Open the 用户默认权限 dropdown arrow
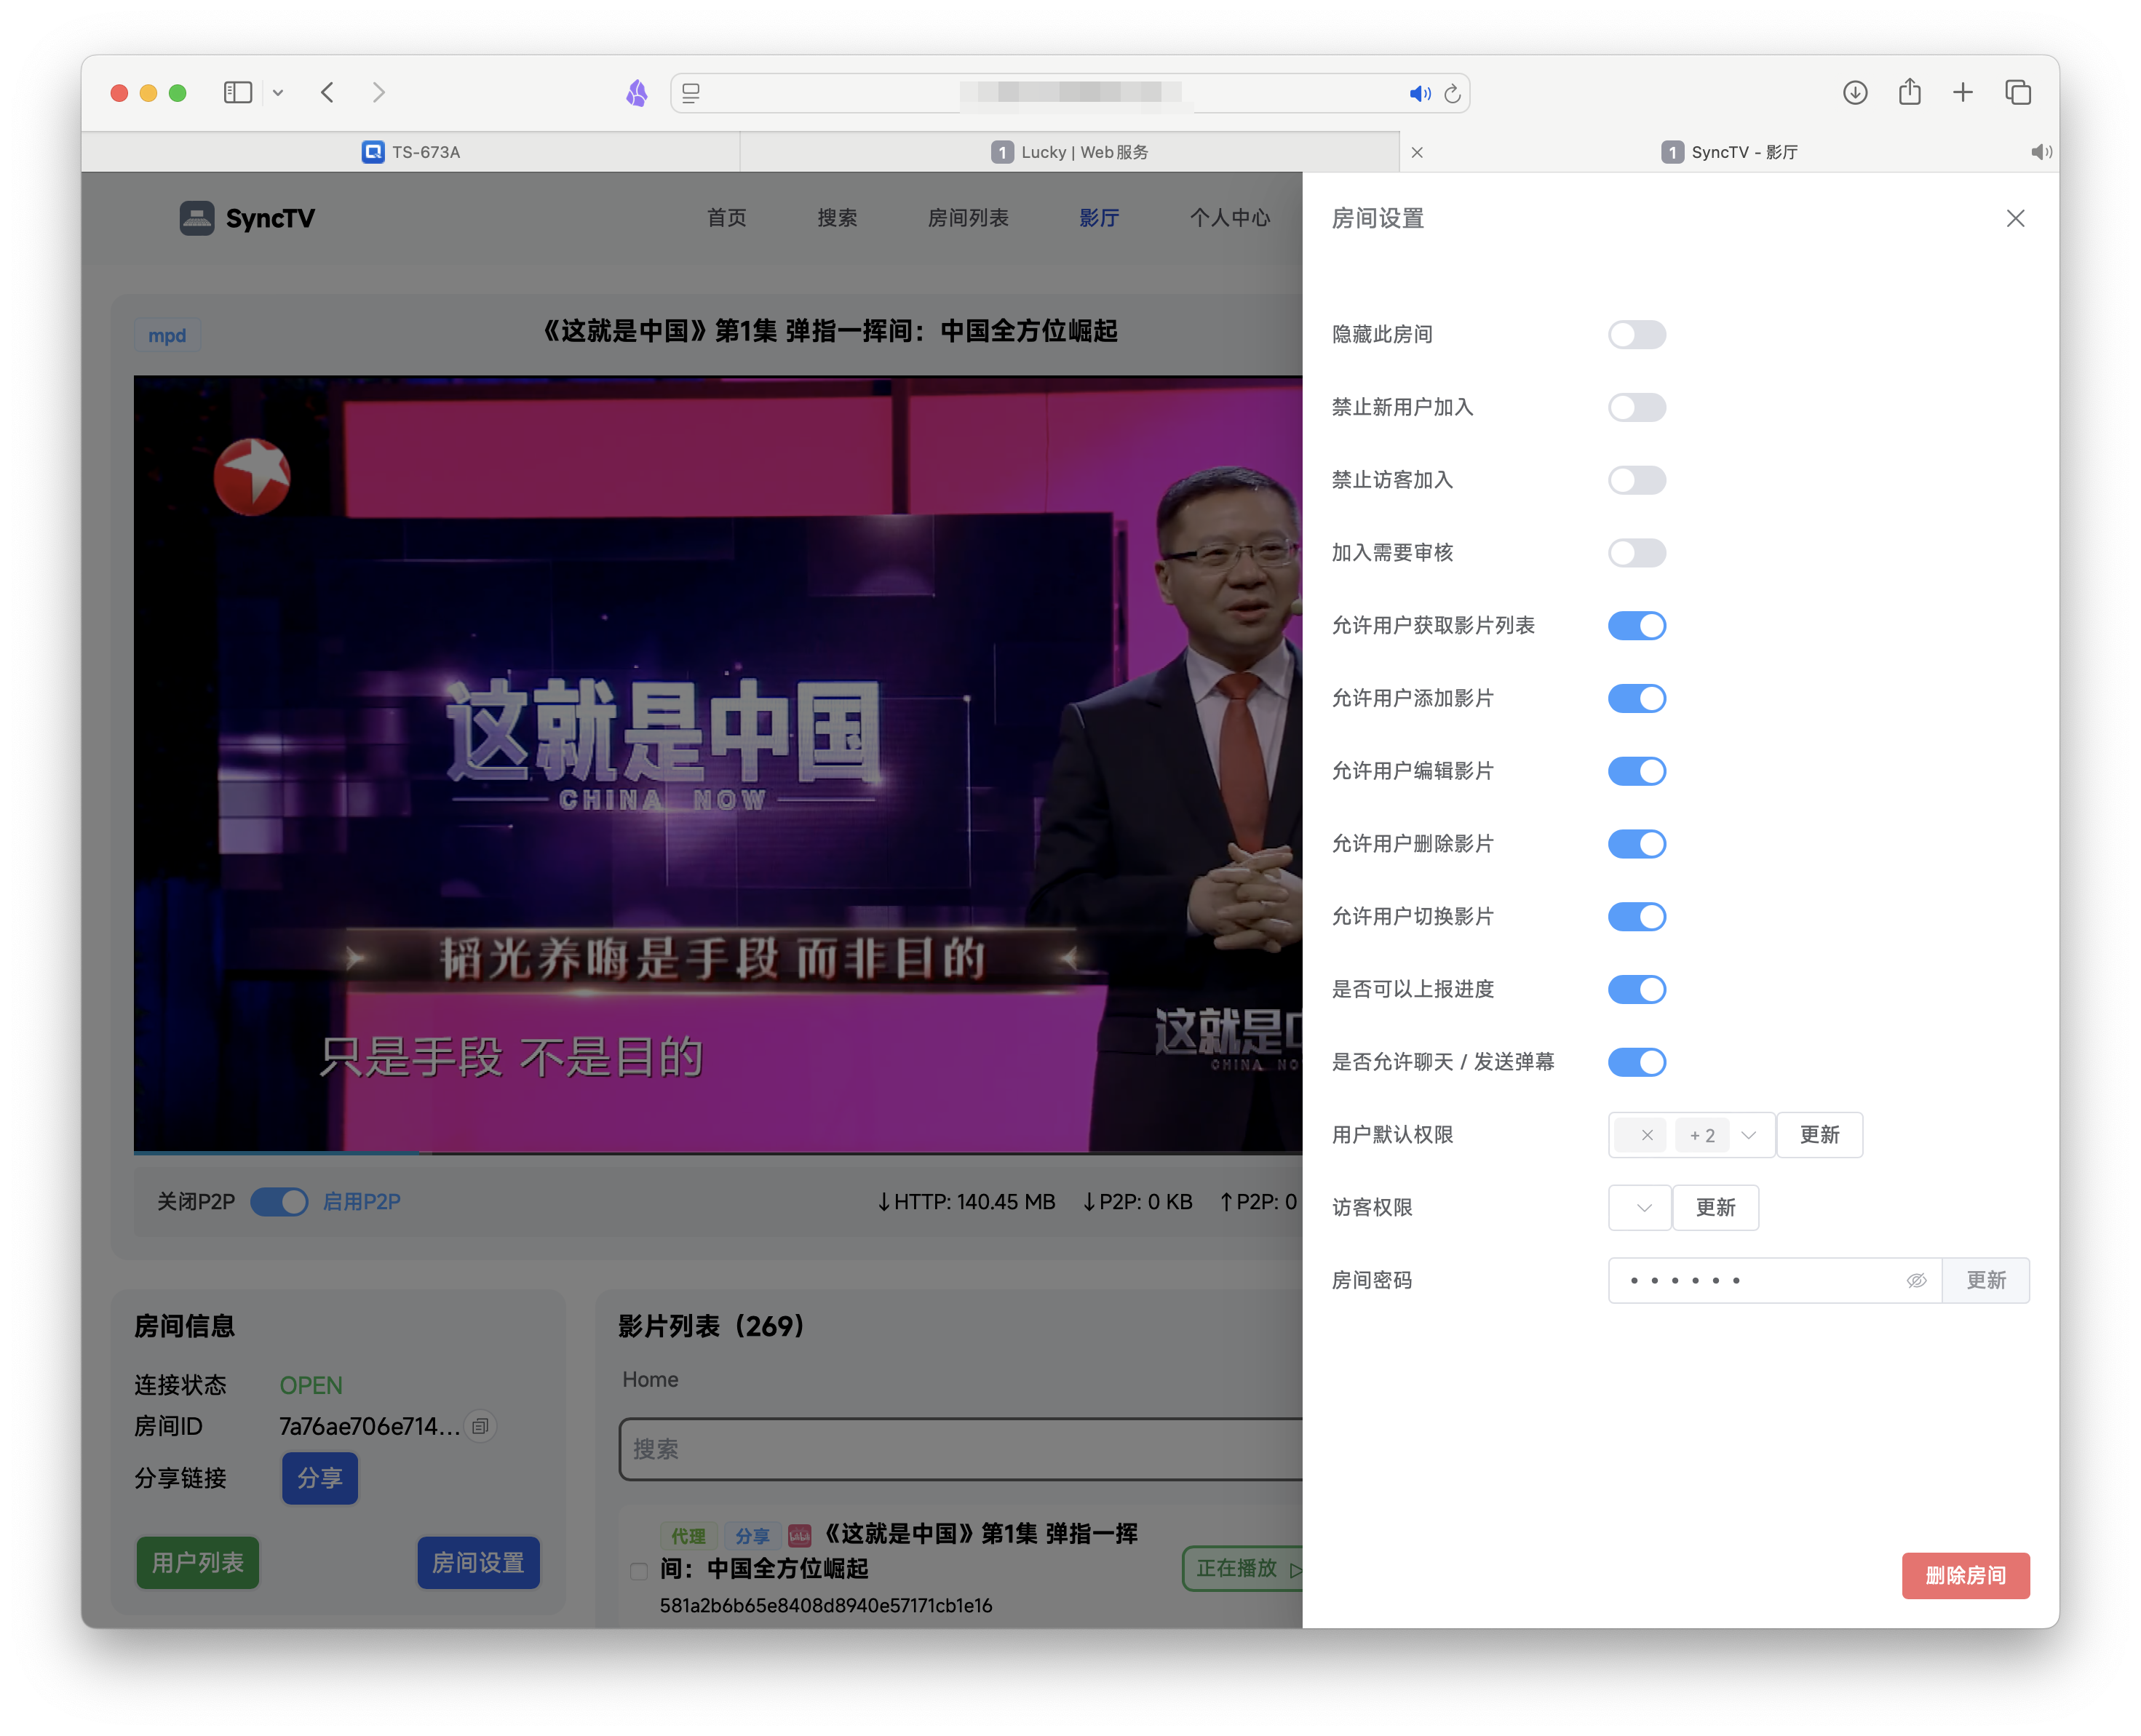The image size is (2141, 1736). point(1749,1135)
